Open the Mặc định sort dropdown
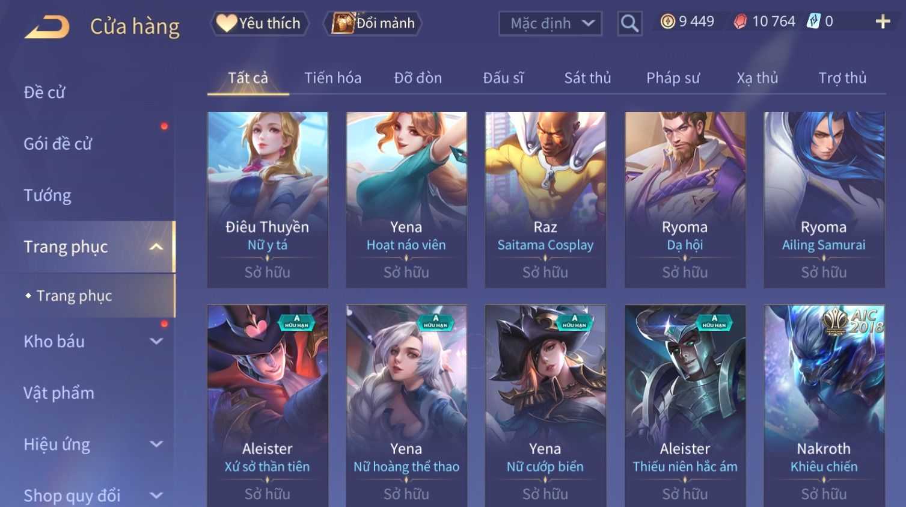The height and width of the screenshot is (507, 906). pyautogui.click(x=550, y=23)
